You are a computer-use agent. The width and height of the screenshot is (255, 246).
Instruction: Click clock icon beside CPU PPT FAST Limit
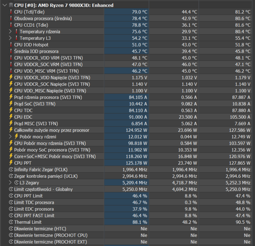tap(11, 216)
